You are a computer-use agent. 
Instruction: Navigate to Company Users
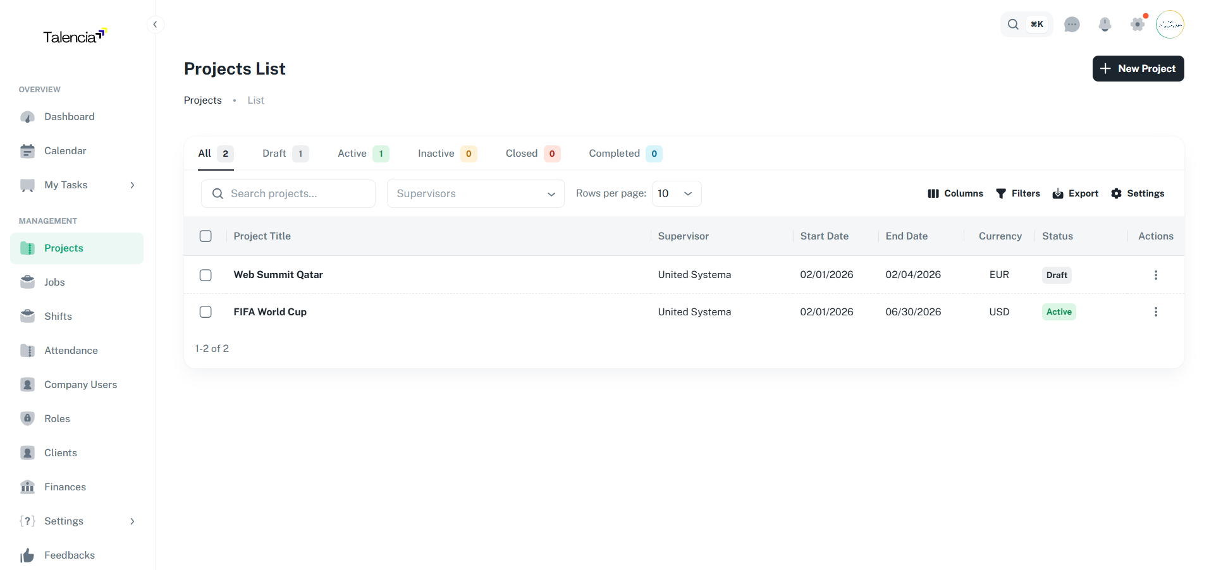click(x=80, y=384)
